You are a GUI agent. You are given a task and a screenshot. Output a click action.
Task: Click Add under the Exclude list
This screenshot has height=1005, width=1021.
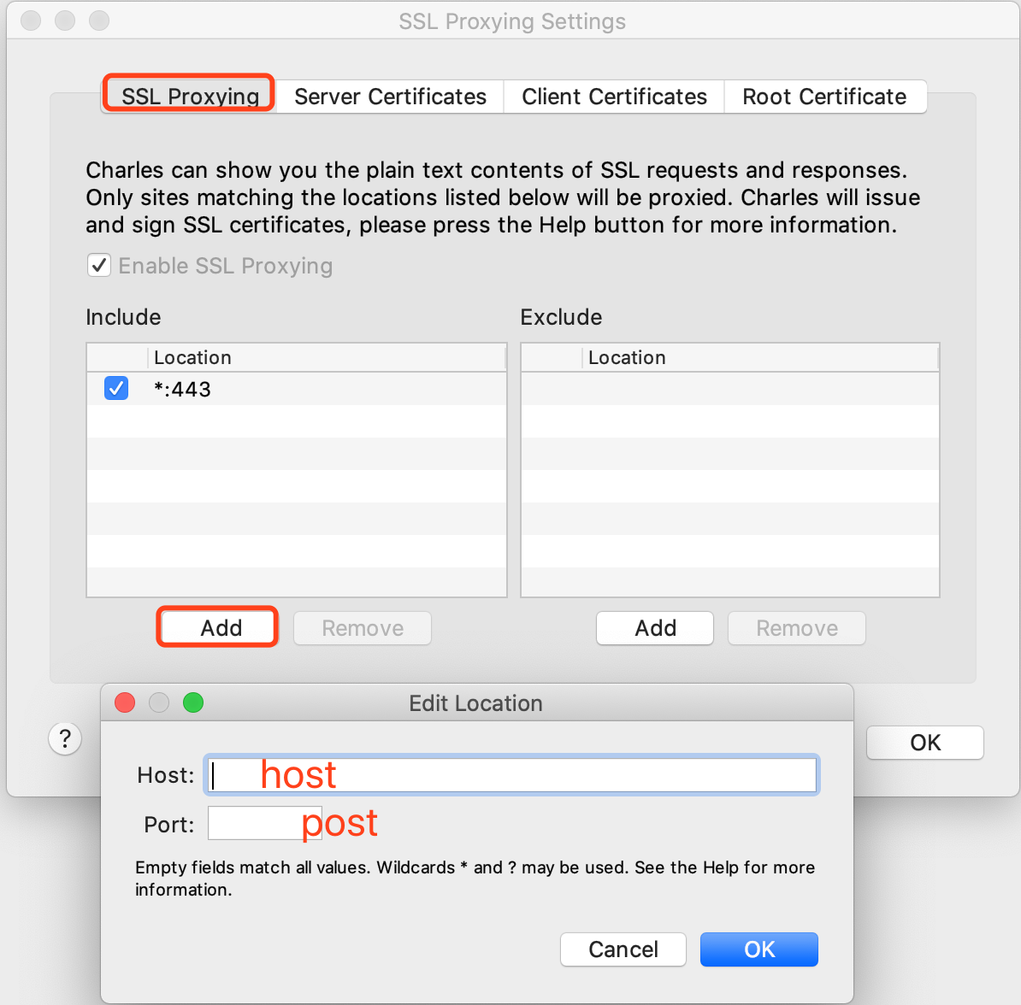(x=654, y=628)
